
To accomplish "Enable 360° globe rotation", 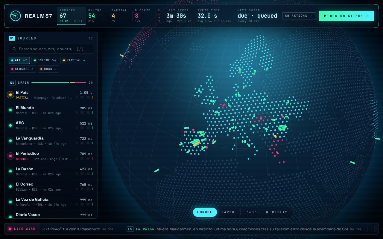I will [251, 212].
